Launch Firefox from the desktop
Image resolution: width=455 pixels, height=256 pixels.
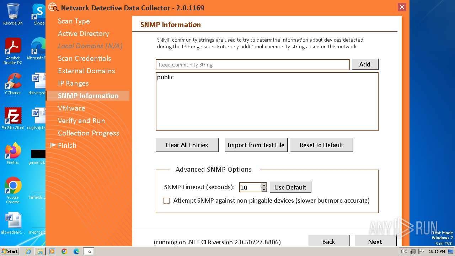click(x=13, y=154)
